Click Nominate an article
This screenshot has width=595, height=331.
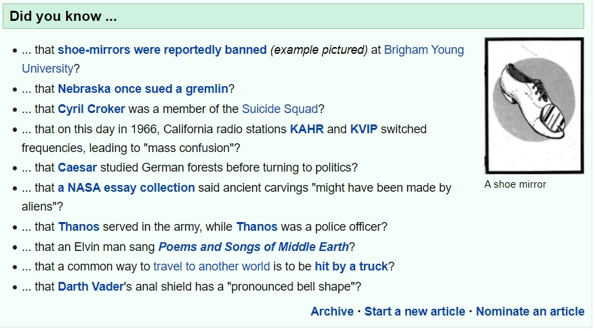coord(530,311)
